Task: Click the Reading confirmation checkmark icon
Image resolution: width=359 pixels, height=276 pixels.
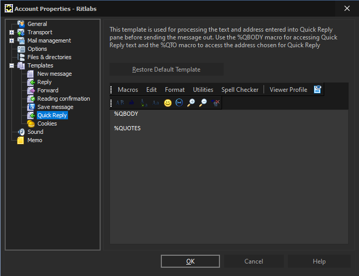Action: click(x=31, y=99)
